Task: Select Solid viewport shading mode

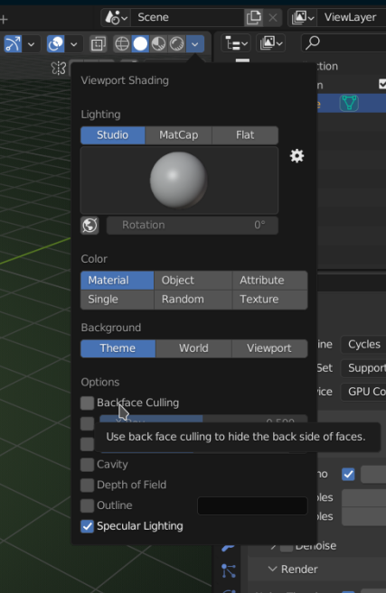Action: (x=140, y=44)
